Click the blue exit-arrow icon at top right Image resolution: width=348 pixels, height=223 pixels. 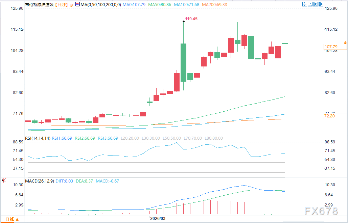tap(320, 4)
